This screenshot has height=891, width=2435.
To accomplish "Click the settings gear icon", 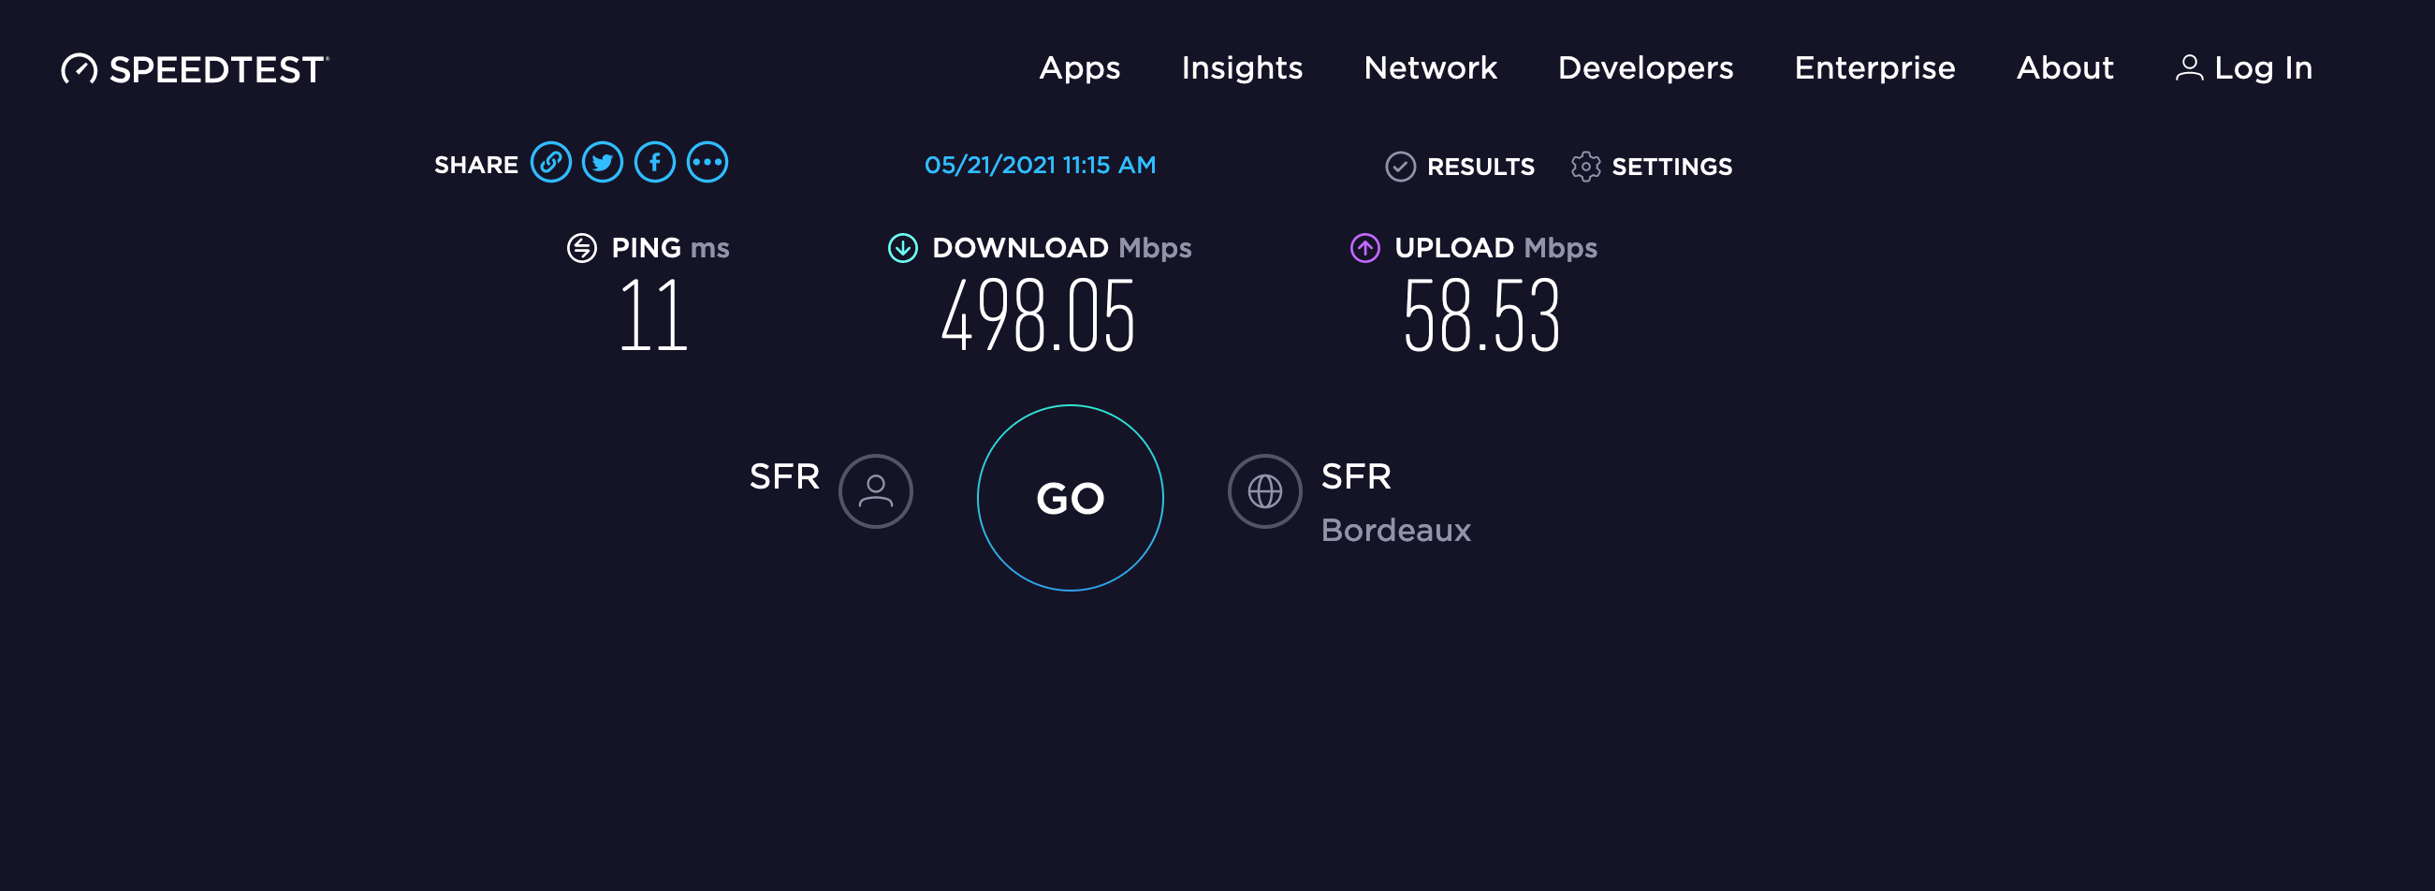I will pyautogui.click(x=1585, y=167).
